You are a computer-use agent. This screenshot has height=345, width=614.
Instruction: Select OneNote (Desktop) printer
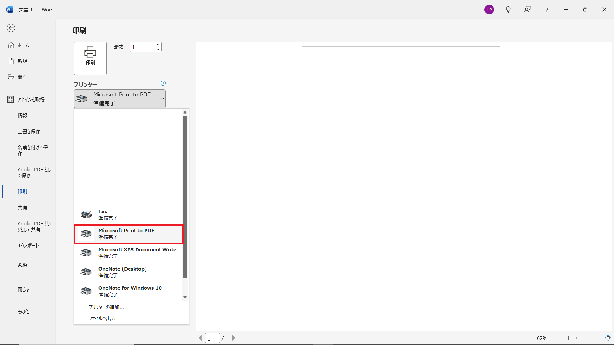(128, 272)
